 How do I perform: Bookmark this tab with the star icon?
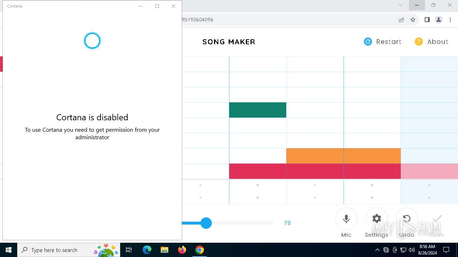(413, 20)
